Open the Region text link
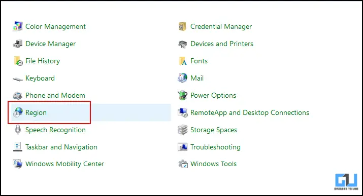This screenshot has width=363, height=196. (36, 112)
